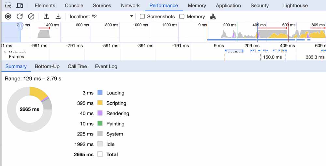Click the green Painting color swatch
The height and width of the screenshot is (166, 326).
tap(100, 123)
